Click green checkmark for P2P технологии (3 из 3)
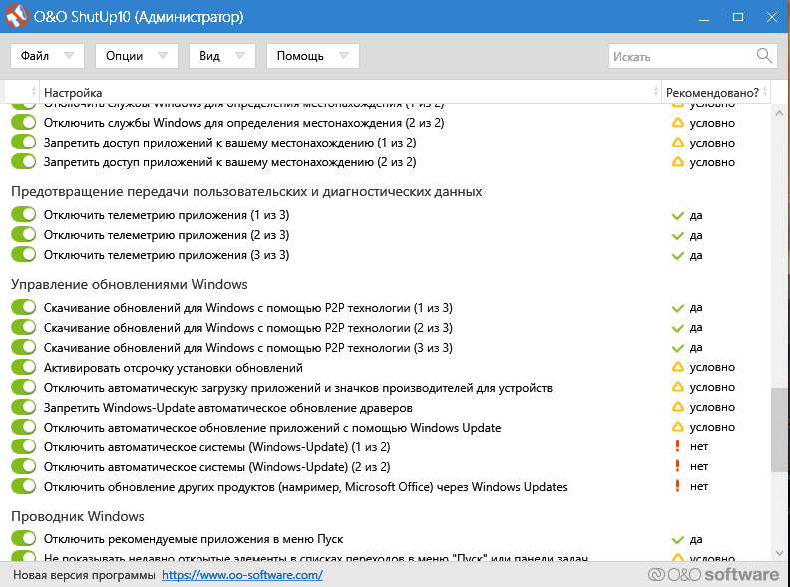 click(x=678, y=348)
